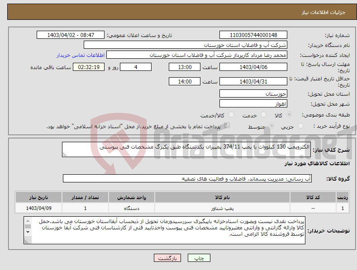
Task: Click the general description text area
Action: point(186,149)
